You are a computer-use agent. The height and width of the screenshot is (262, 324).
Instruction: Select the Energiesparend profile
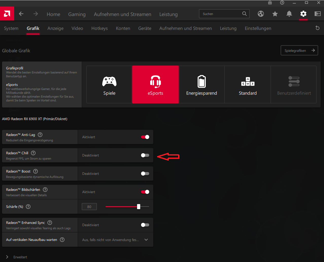click(202, 85)
